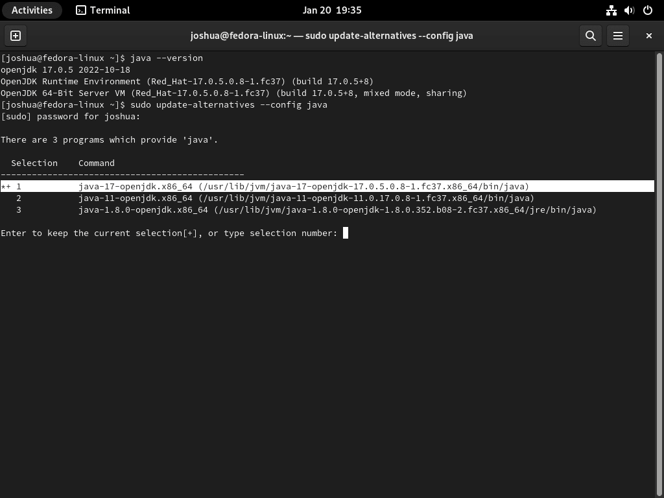Open the calendar by clicking Jan 20 clock
The height and width of the screenshot is (498, 664).
click(x=331, y=10)
